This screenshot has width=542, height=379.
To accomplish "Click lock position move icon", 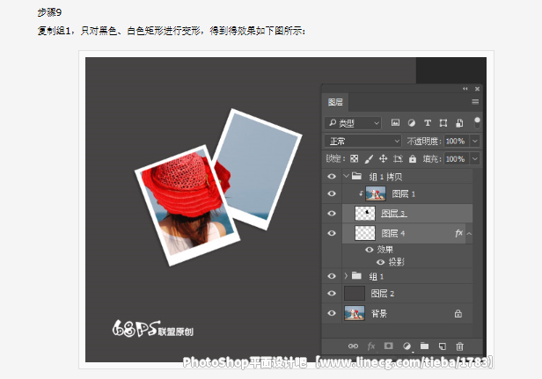I will [x=383, y=158].
